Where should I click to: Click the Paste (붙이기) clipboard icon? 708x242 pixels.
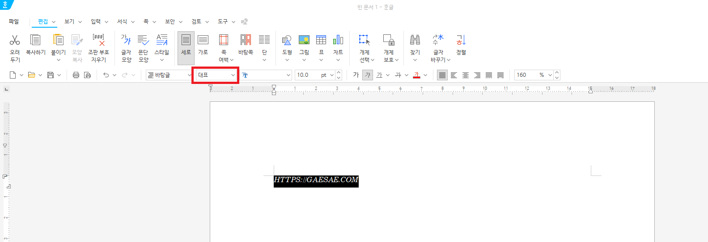point(58,40)
